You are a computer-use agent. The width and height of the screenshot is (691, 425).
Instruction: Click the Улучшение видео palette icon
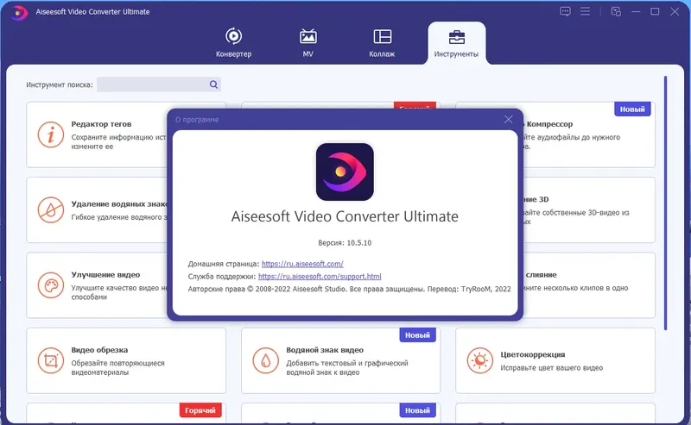(51, 285)
